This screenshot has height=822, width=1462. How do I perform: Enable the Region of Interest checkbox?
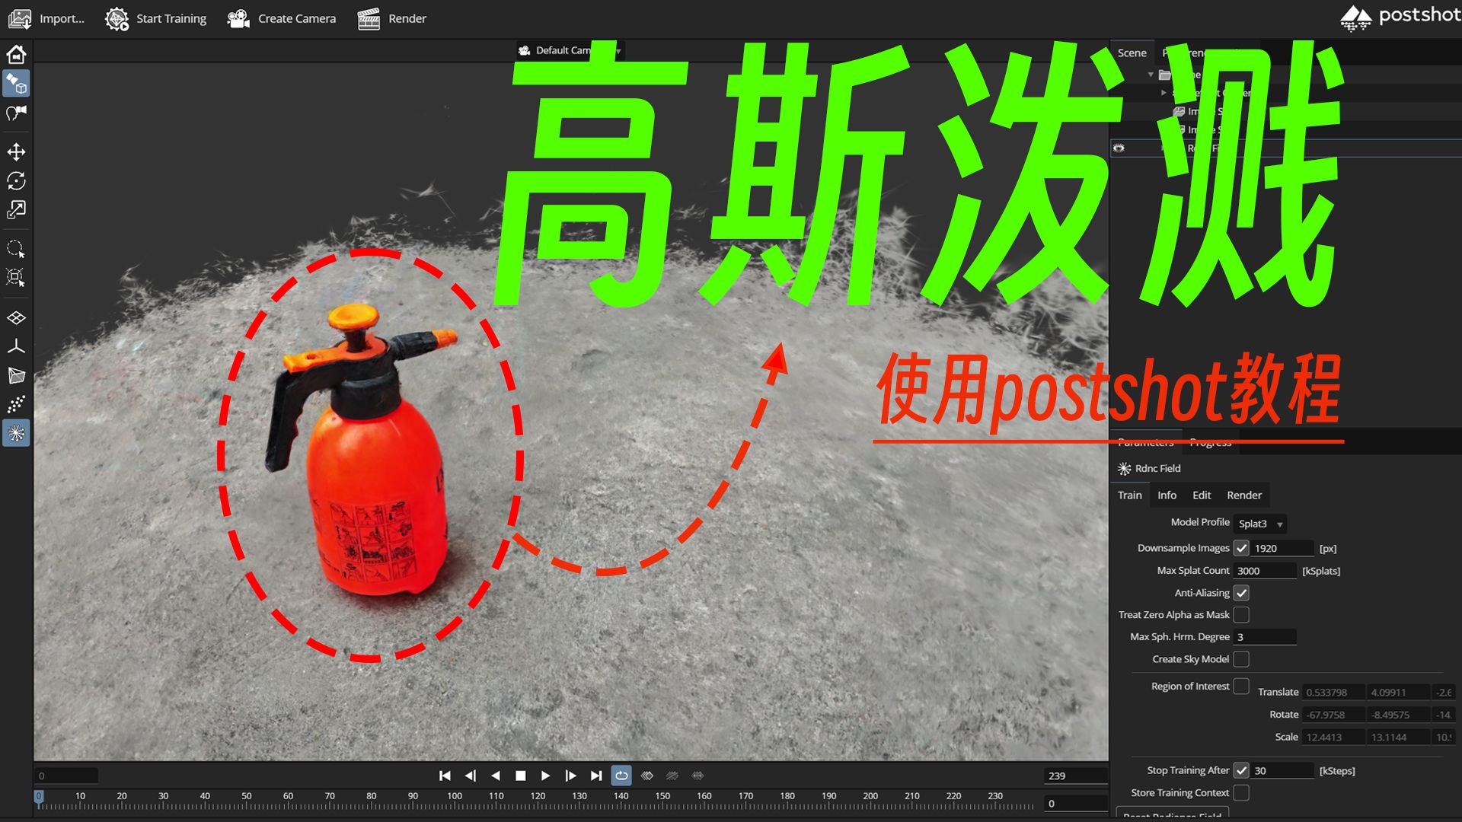1241,686
